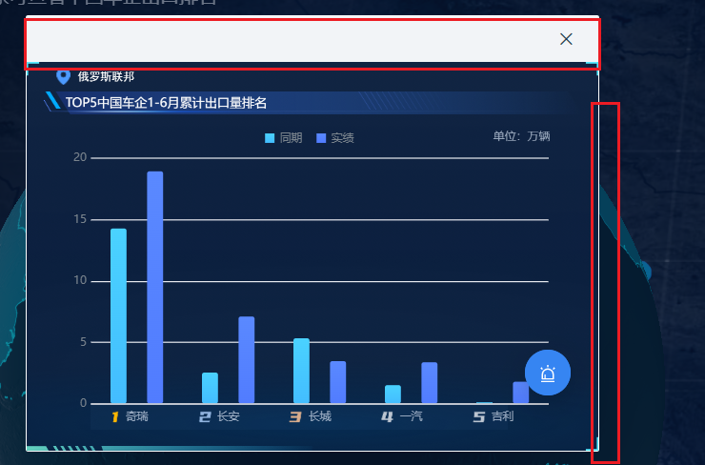Select the 长安 axis label
This screenshot has height=465, width=705.
point(229,416)
